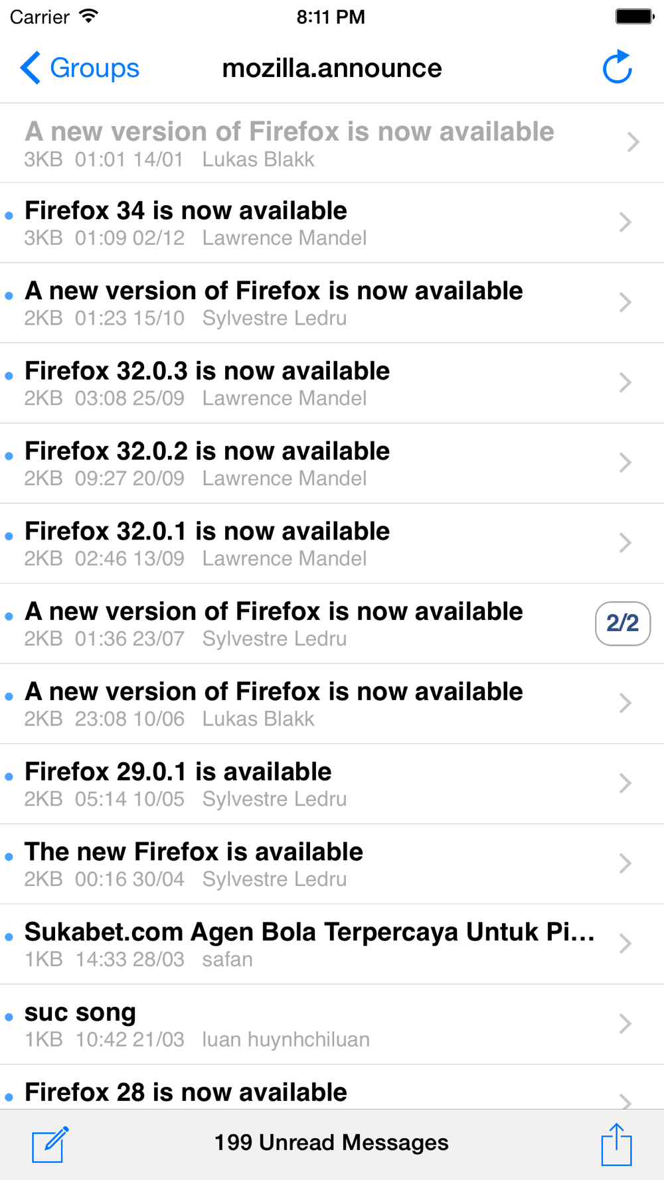This screenshot has height=1180, width=664.
Task: Open the 2/2 thread count badge
Action: tap(623, 623)
